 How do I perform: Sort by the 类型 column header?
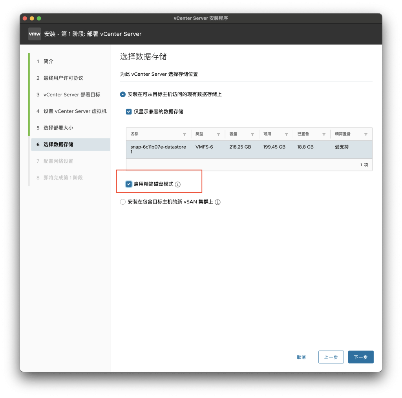199,134
